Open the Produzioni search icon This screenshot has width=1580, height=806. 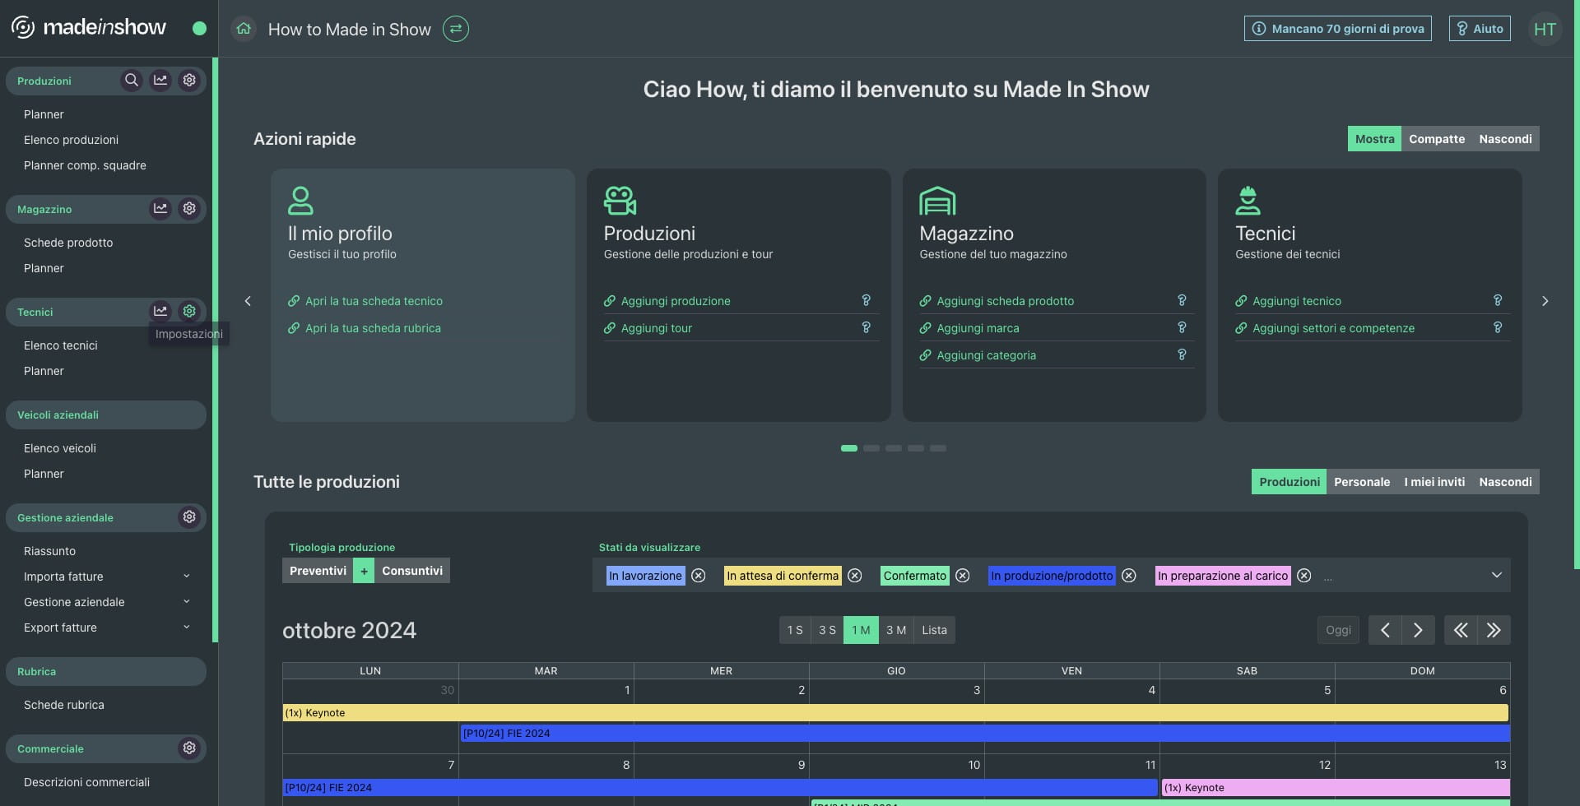tap(132, 80)
